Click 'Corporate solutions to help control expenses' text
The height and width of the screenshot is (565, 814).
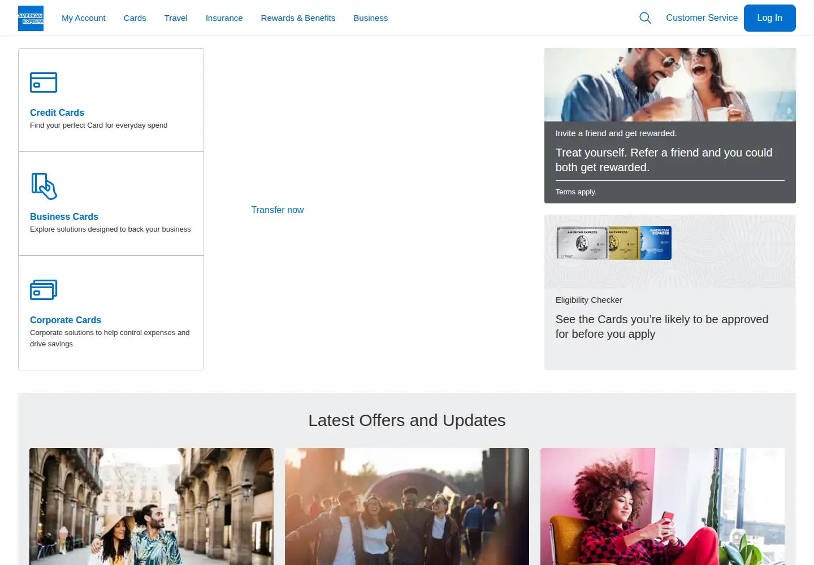(110, 338)
